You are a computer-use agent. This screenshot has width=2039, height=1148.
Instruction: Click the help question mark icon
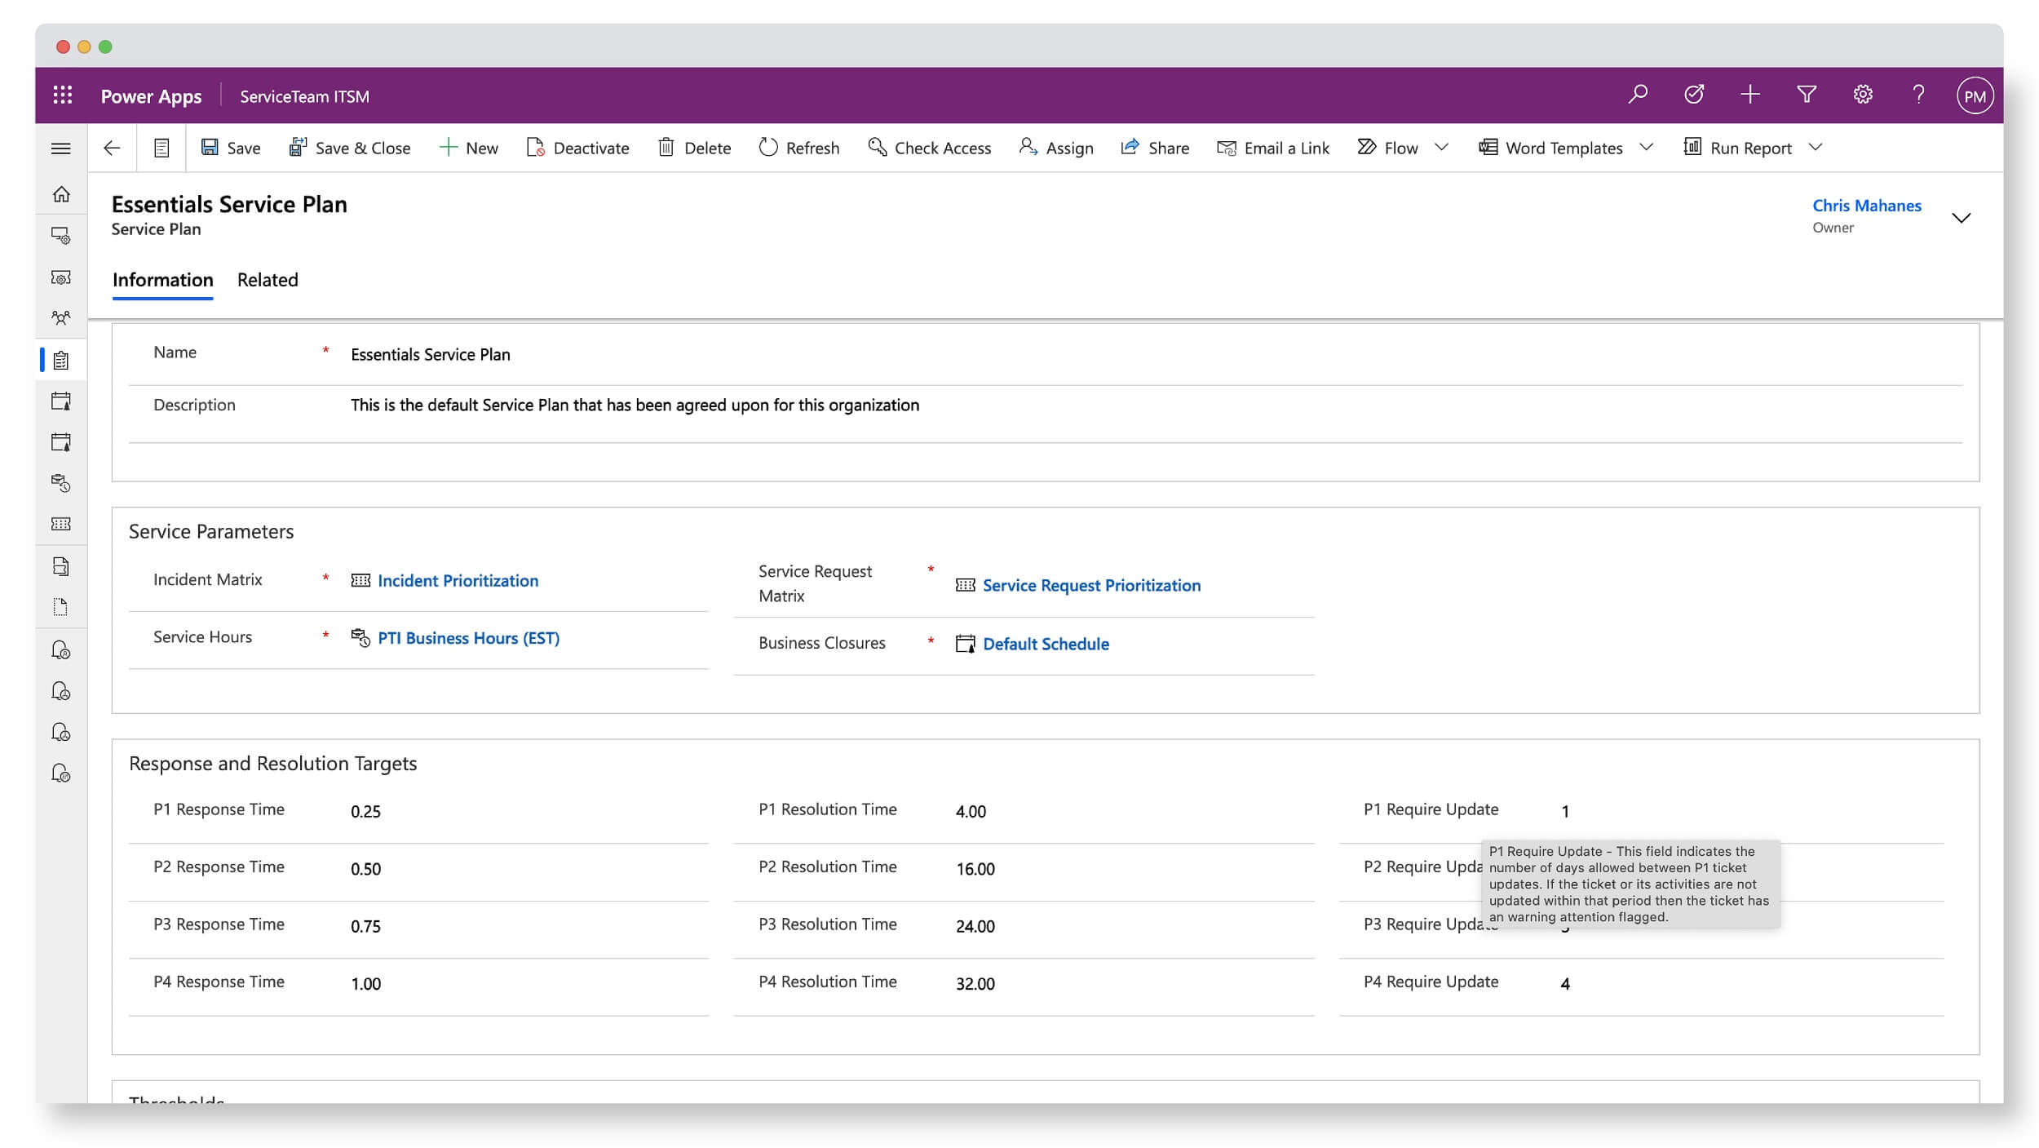[x=1918, y=95]
